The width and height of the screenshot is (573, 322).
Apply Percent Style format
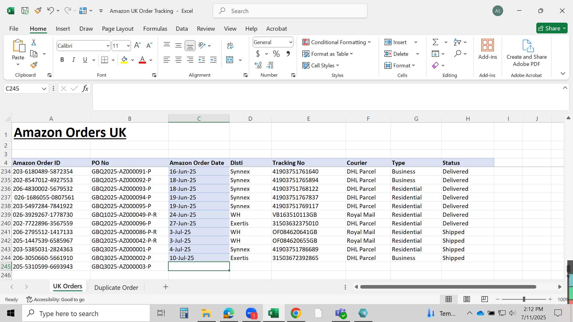[276, 54]
